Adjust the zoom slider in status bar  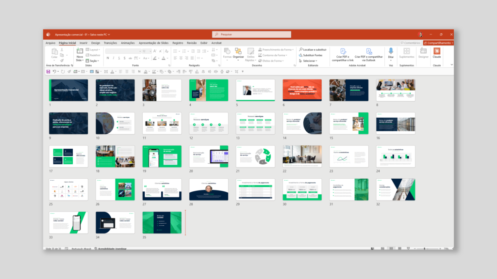tap(425, 248)
